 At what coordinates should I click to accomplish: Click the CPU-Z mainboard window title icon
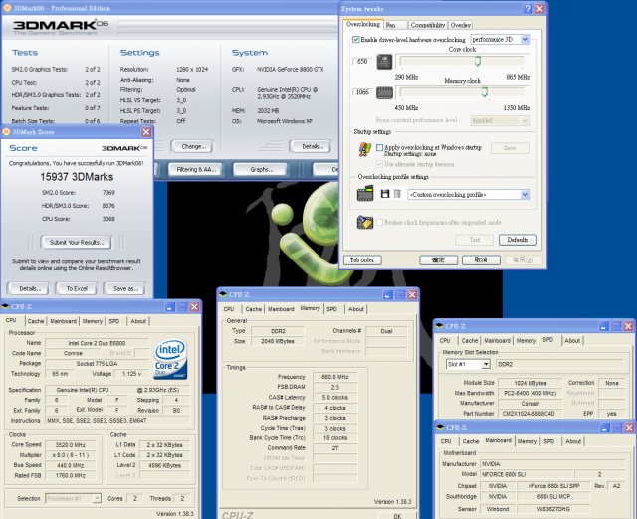pyautogui.click(x=440, y=427)
